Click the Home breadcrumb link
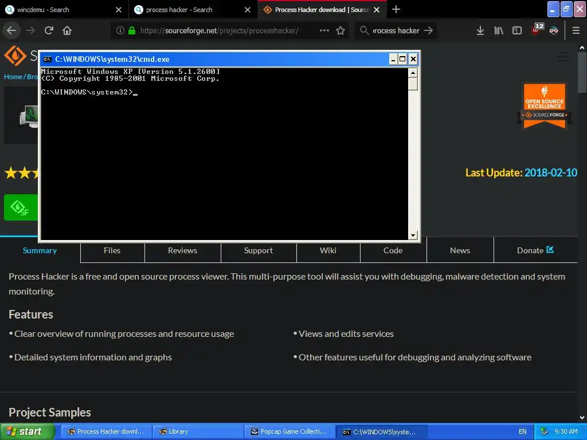Screen dimensions: 587x440 tap(13, 77)
